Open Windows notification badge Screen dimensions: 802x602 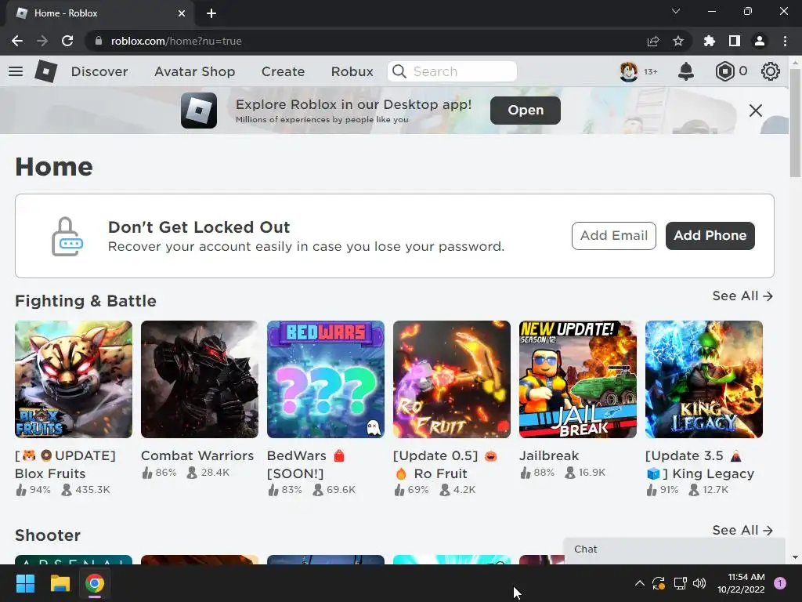pos(780,583)
